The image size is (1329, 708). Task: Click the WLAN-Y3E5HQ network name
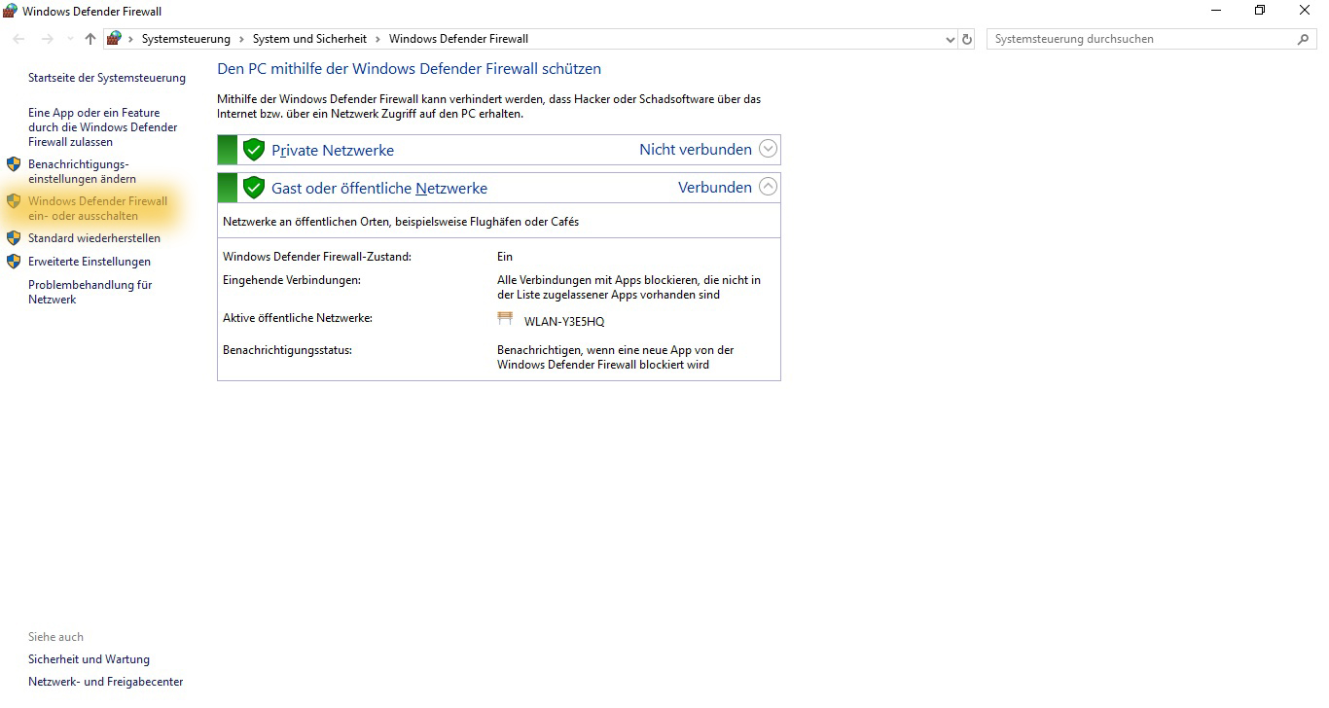click(x=564, y=322)
